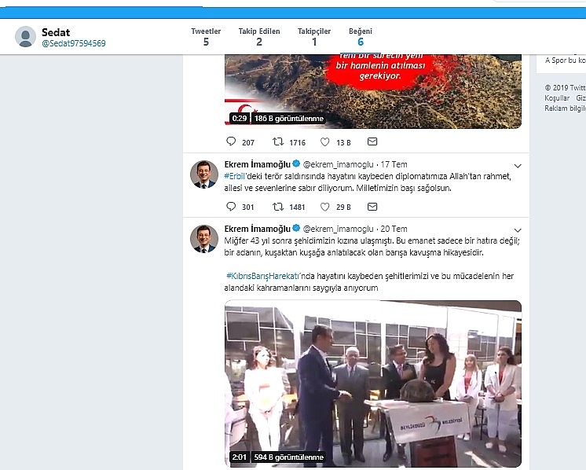The image size is (586, 470).
Task: Open Sedat's profile avatar in the header
Action: coord(25,37)
